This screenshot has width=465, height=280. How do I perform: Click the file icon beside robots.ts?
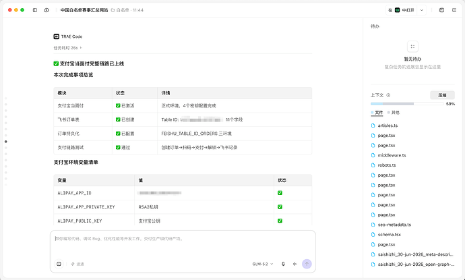coord(373,165)
